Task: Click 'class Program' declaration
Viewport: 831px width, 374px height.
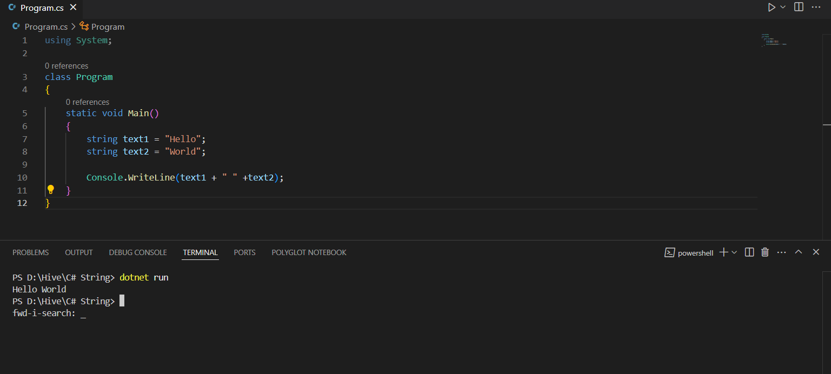Action: (79, 77)
